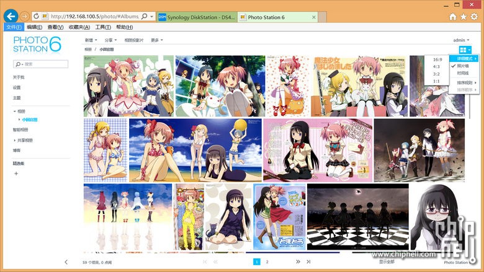Open the 收藏夹(A) menu

pyautogui.click(x=79, y=27)
